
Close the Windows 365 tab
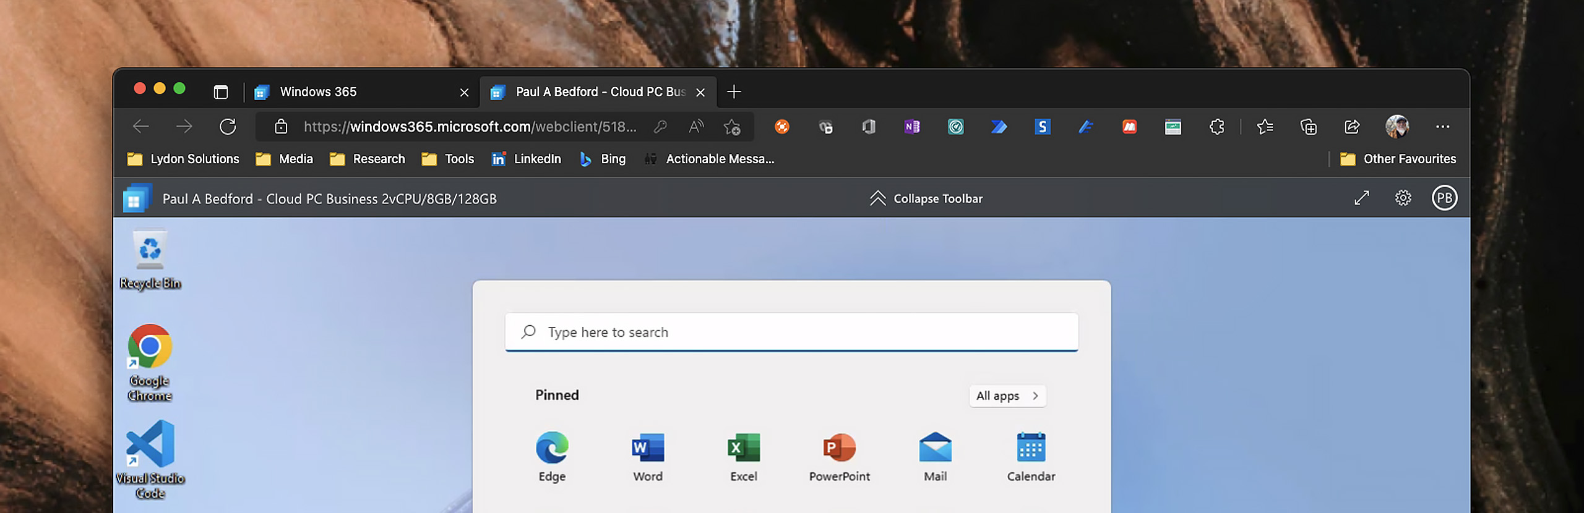pos(464,92)
